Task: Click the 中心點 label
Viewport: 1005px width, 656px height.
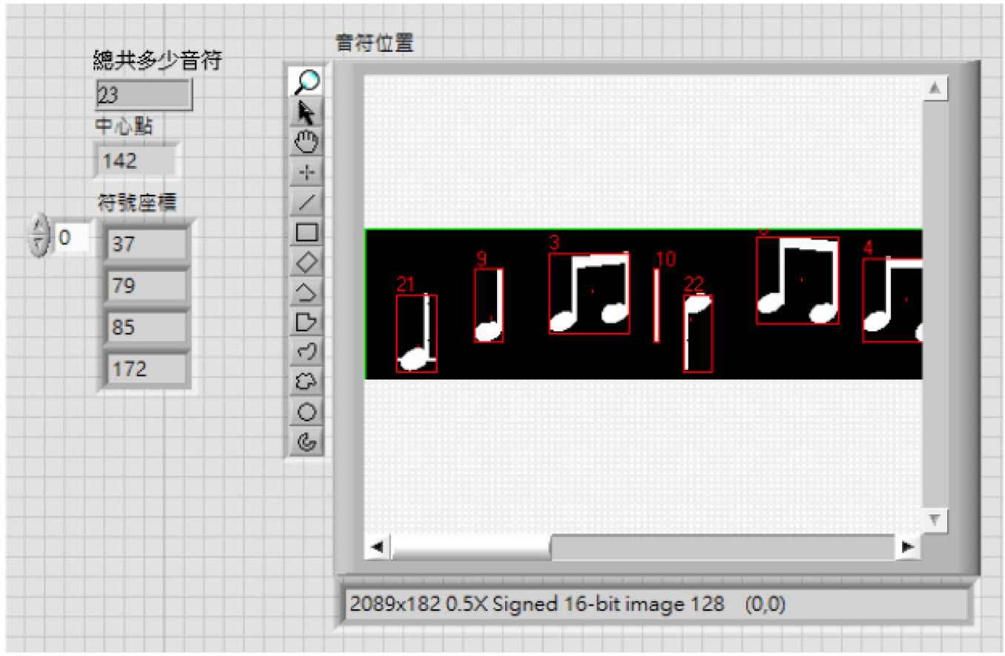Action: coord(124,126)
